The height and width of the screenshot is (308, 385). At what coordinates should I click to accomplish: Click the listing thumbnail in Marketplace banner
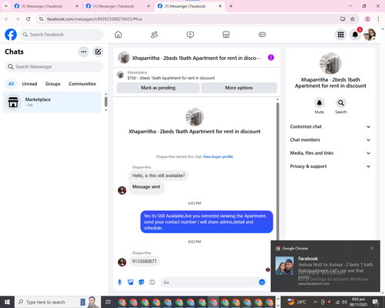(x=120, y=75)
